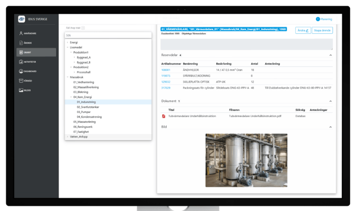Open article number 108001 link
The height and width of the screenshot is (211, 356).
click(x=166, y=70)
